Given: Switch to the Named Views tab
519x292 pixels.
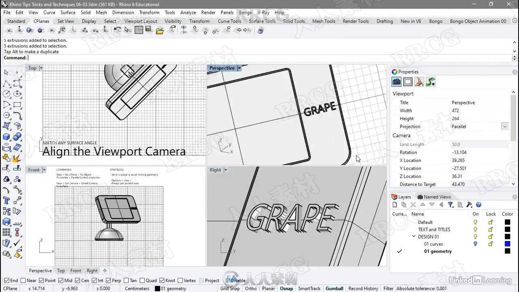Looking at the screenshot, I should click(434, 197).
